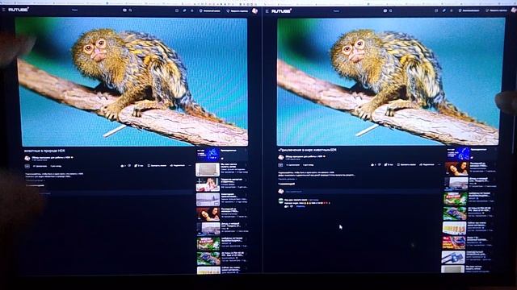Click the like button under the left video

[123, 166]
